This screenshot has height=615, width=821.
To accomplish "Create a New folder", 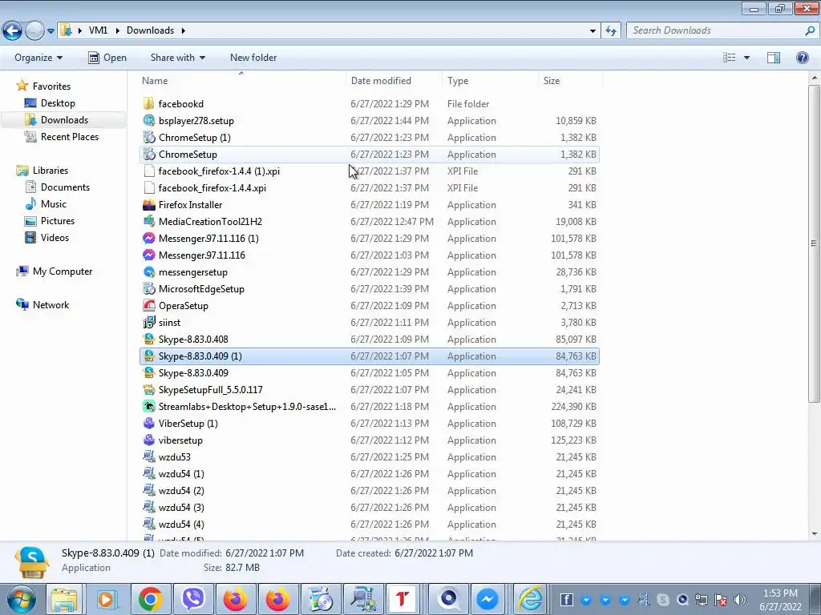I will tap(253, 58).
